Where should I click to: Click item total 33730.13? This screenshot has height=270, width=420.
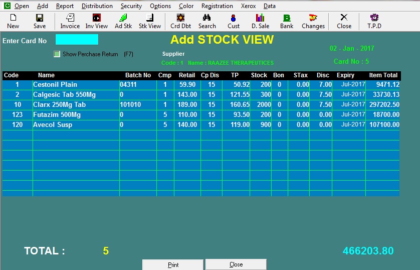[386, 95]
